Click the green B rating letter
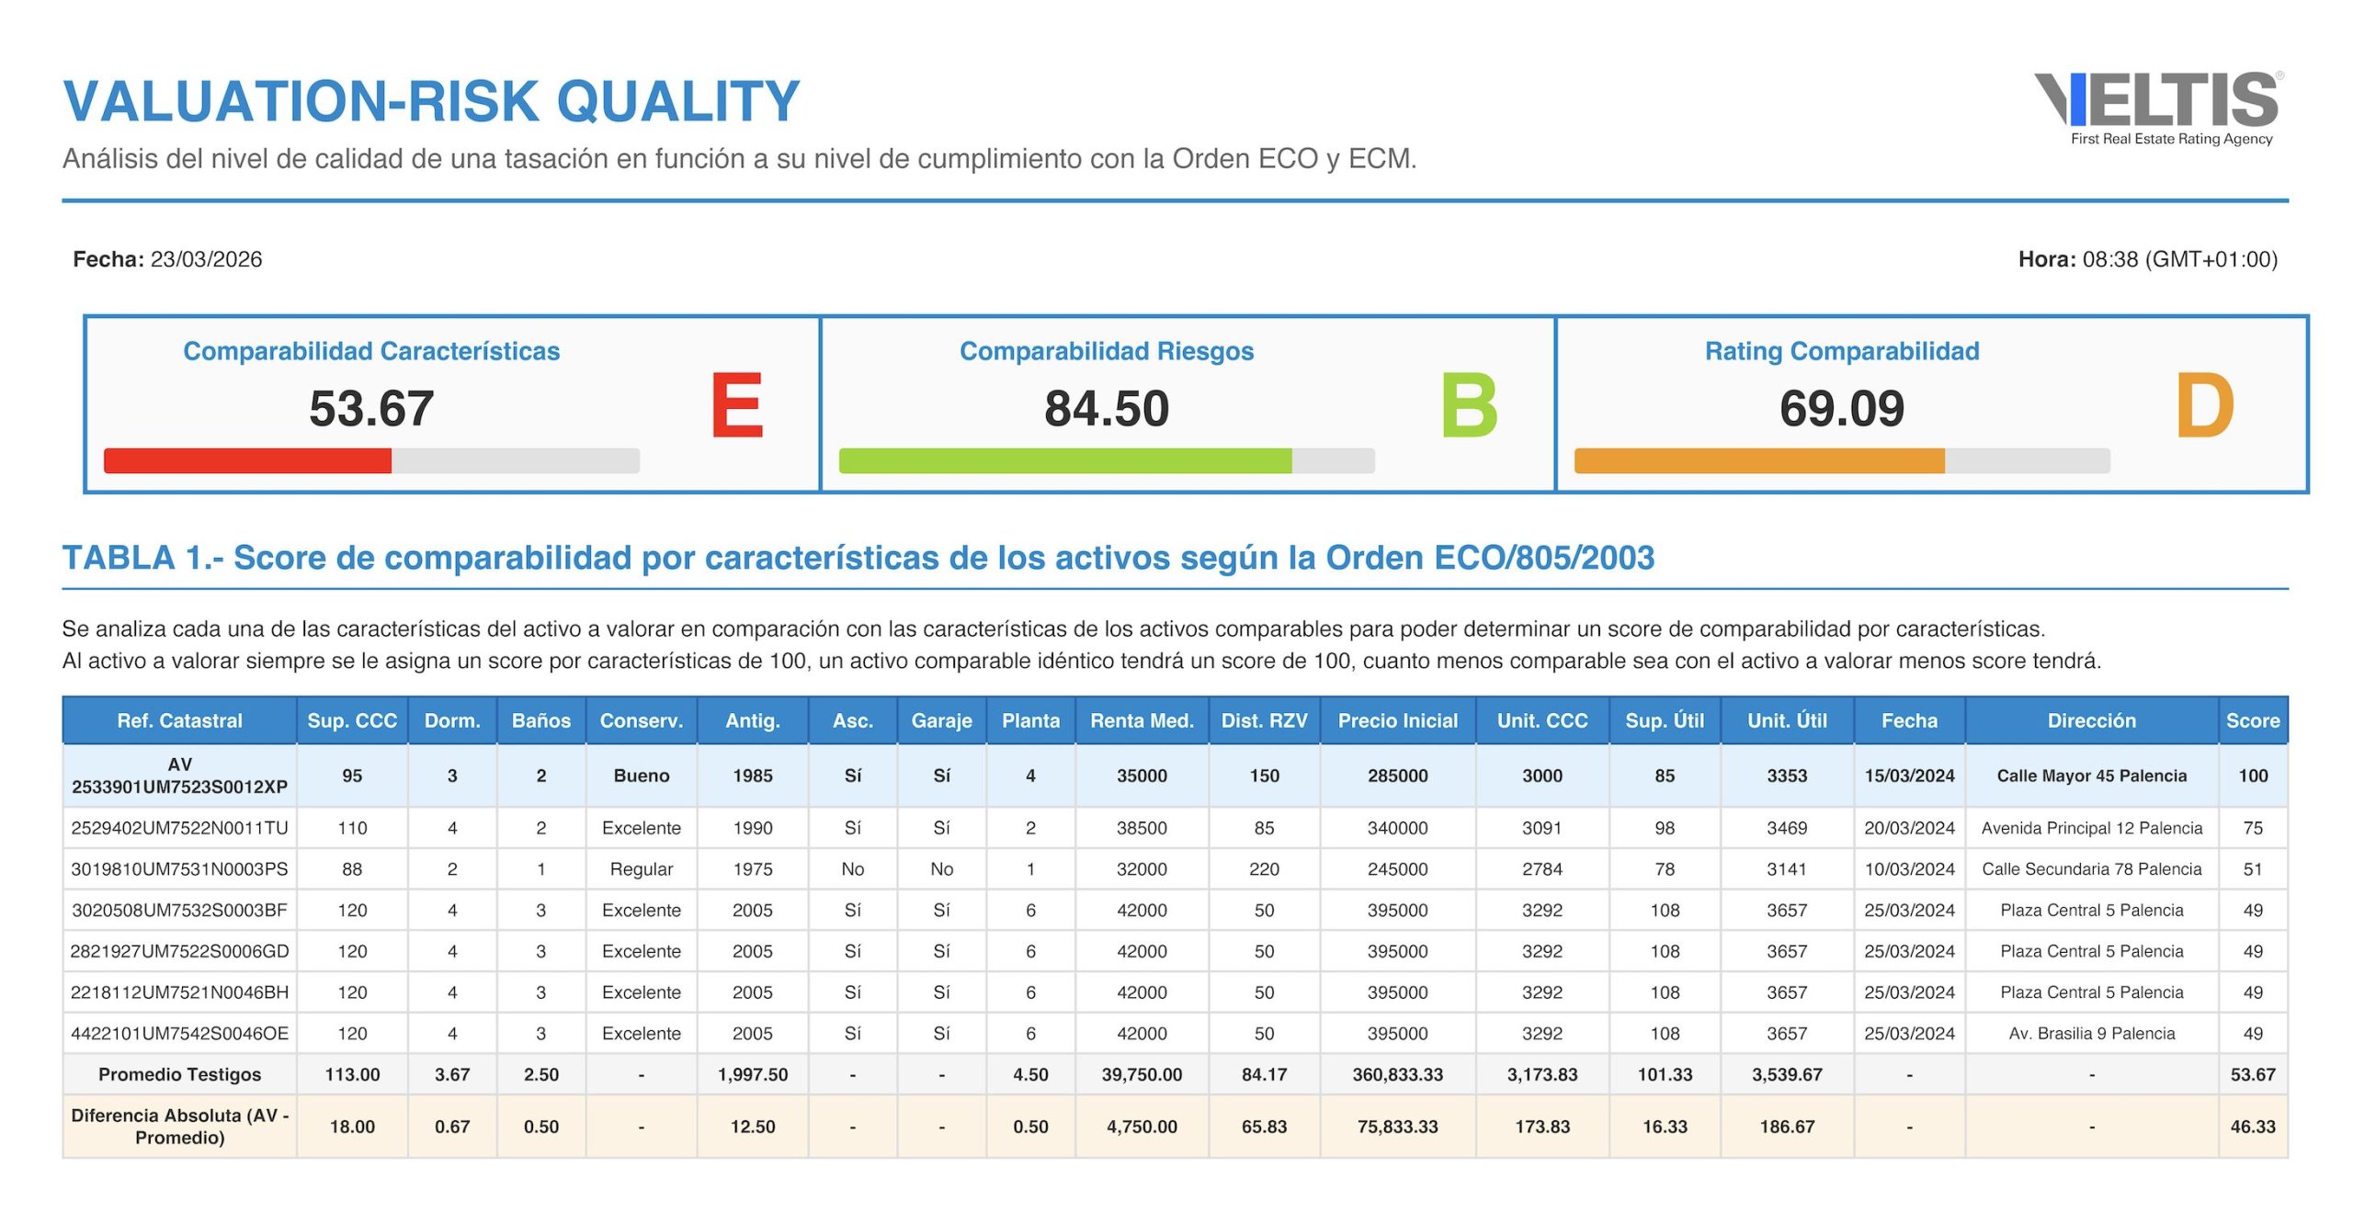Image resolution: width=2353 pixels, height=1212 pixels. point(1469,405)
